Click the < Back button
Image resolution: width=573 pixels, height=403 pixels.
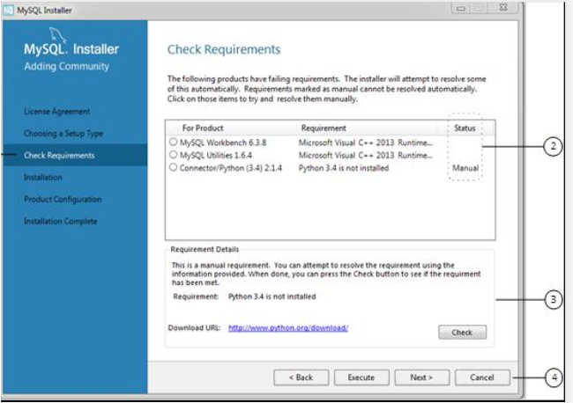301,377
